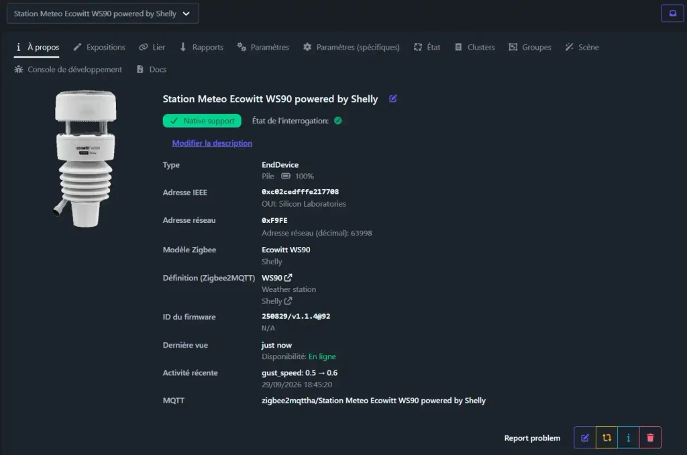
Task: Click the interview info button
Action: [x=628, y=438]
